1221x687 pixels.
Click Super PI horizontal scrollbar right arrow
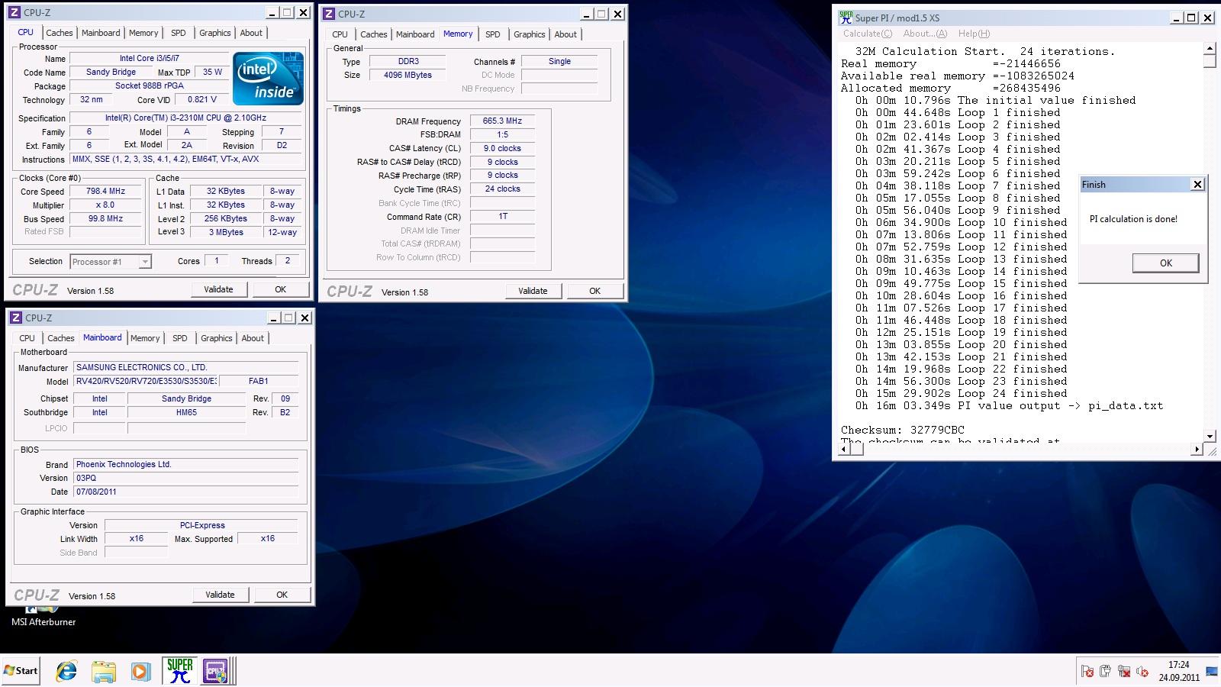1197,450
